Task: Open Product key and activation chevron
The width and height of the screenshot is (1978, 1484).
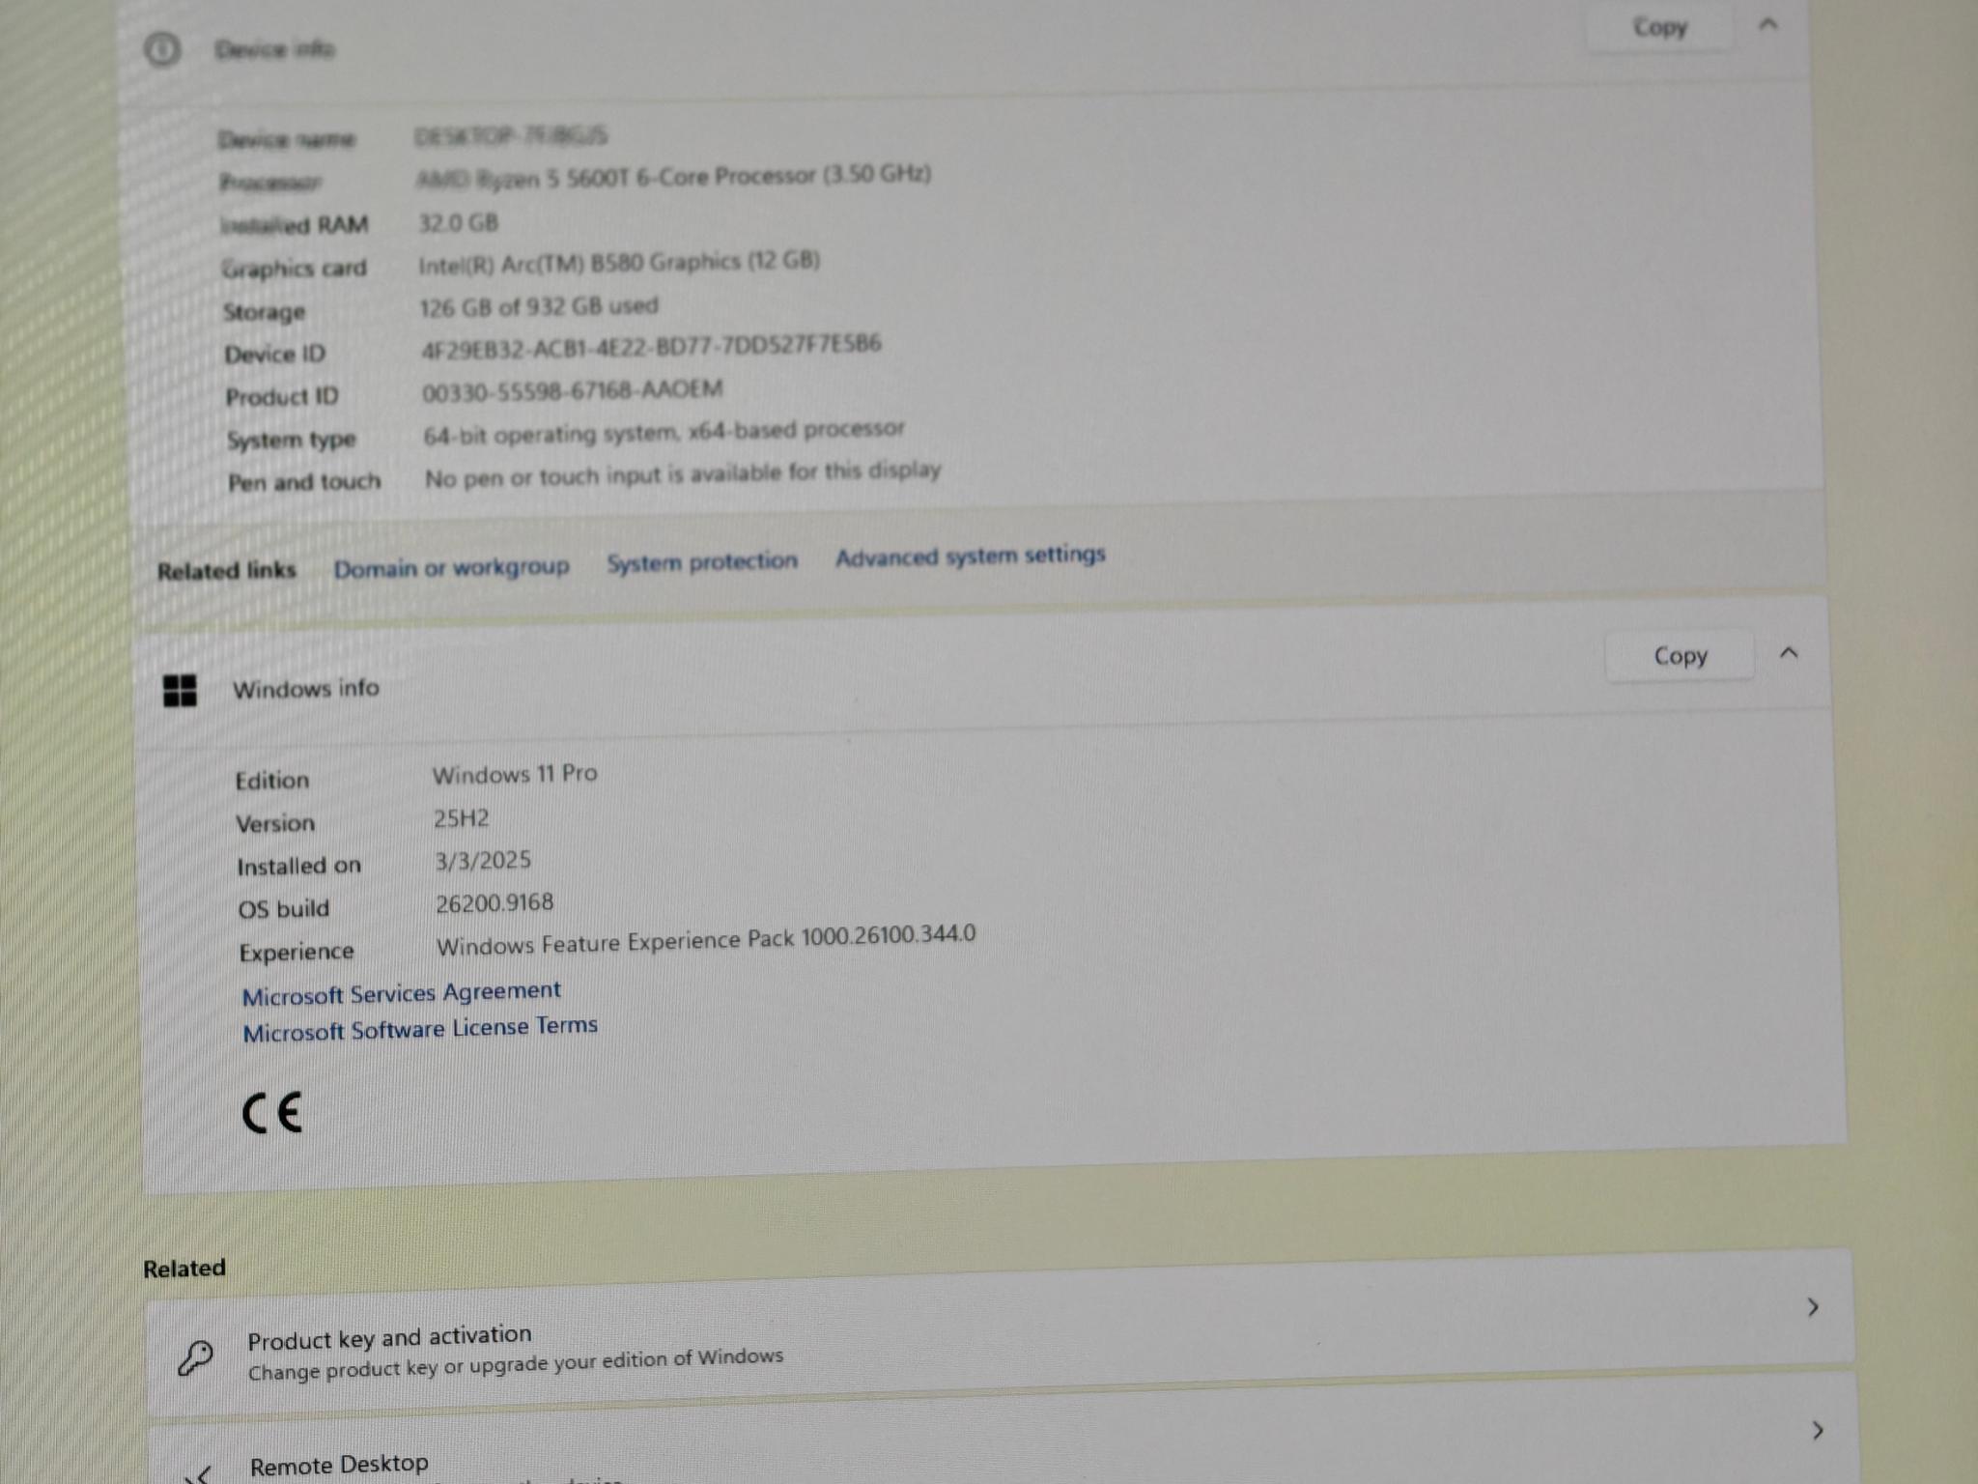Action: (1813, 1307)
